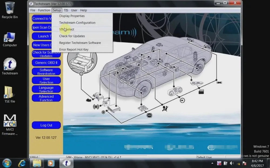
Task: Open the Function menu
Action: click(x=44, y=10)
